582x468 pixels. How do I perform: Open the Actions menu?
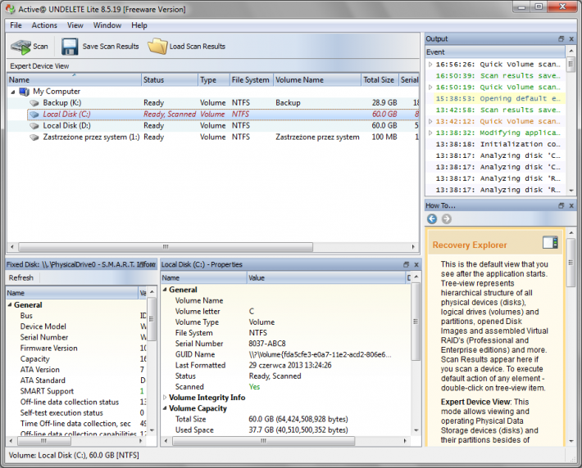44,25
